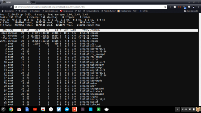
Task: Click the extension icon left of the Chrome menu
Action: tap(194, 7)
